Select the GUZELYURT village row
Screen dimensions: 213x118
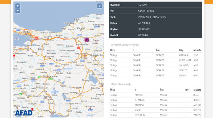[155, 60]
